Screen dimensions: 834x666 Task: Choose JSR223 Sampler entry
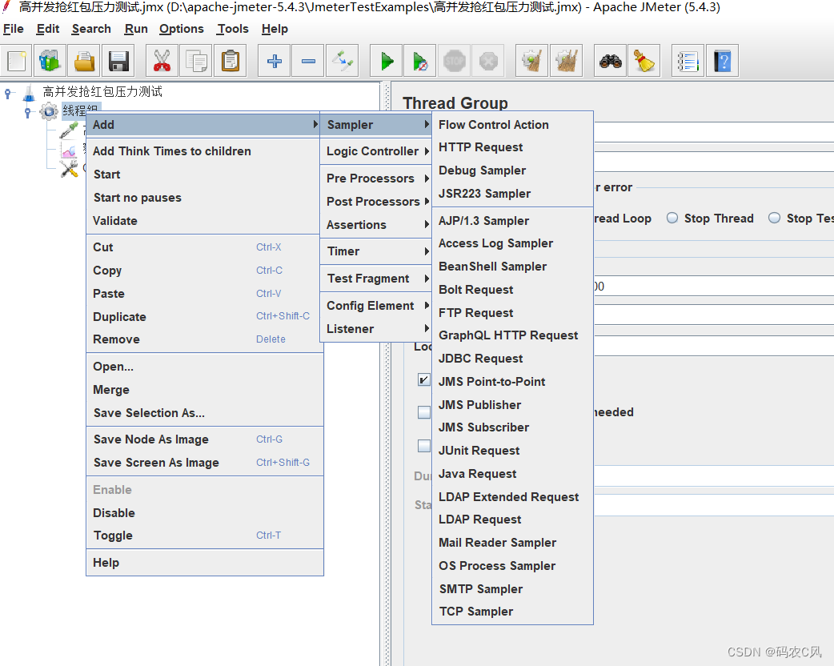tap(512, 195)
